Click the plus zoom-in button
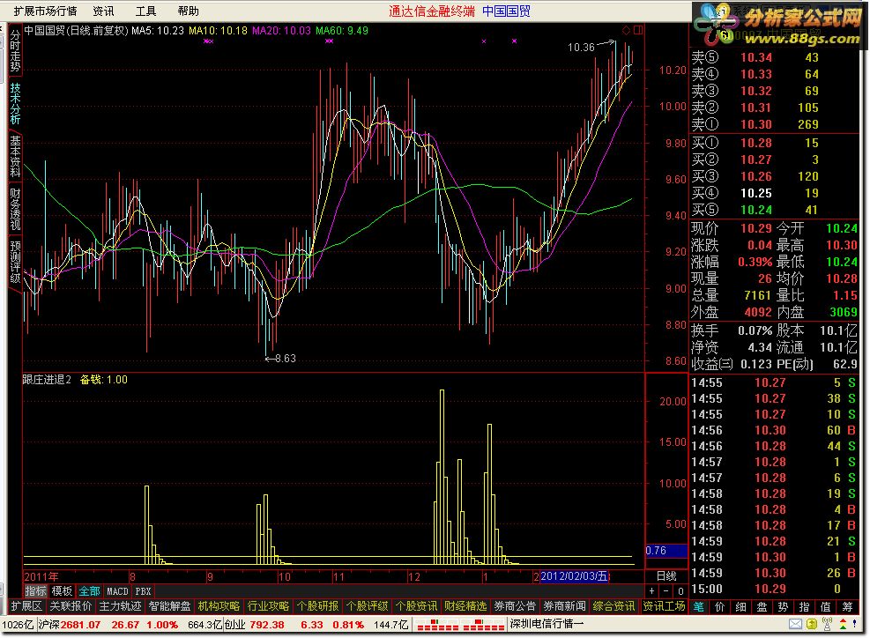 (652, 591)
